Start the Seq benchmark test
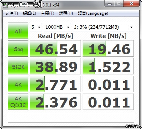The width and height of the screenshot is (142, 129). click(x=18, y=48)
